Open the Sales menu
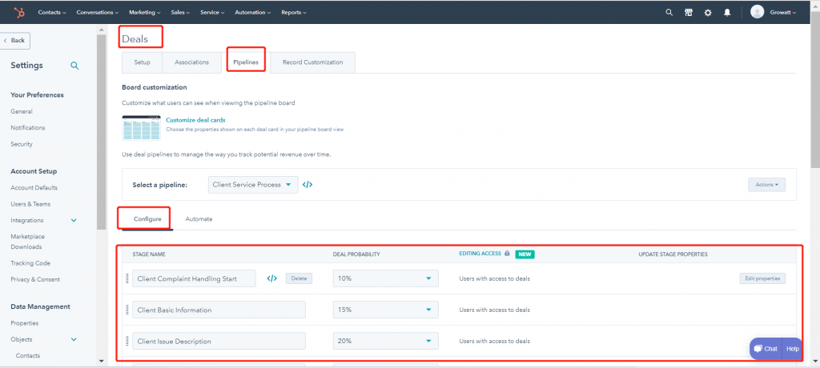 (180, 12)
